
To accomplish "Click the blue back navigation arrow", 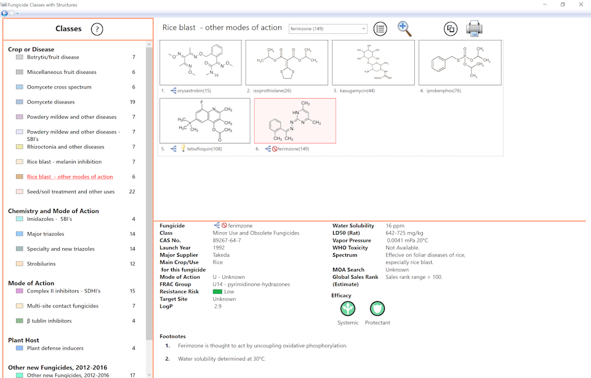I will pyautogui.click(x=5, y=13).
